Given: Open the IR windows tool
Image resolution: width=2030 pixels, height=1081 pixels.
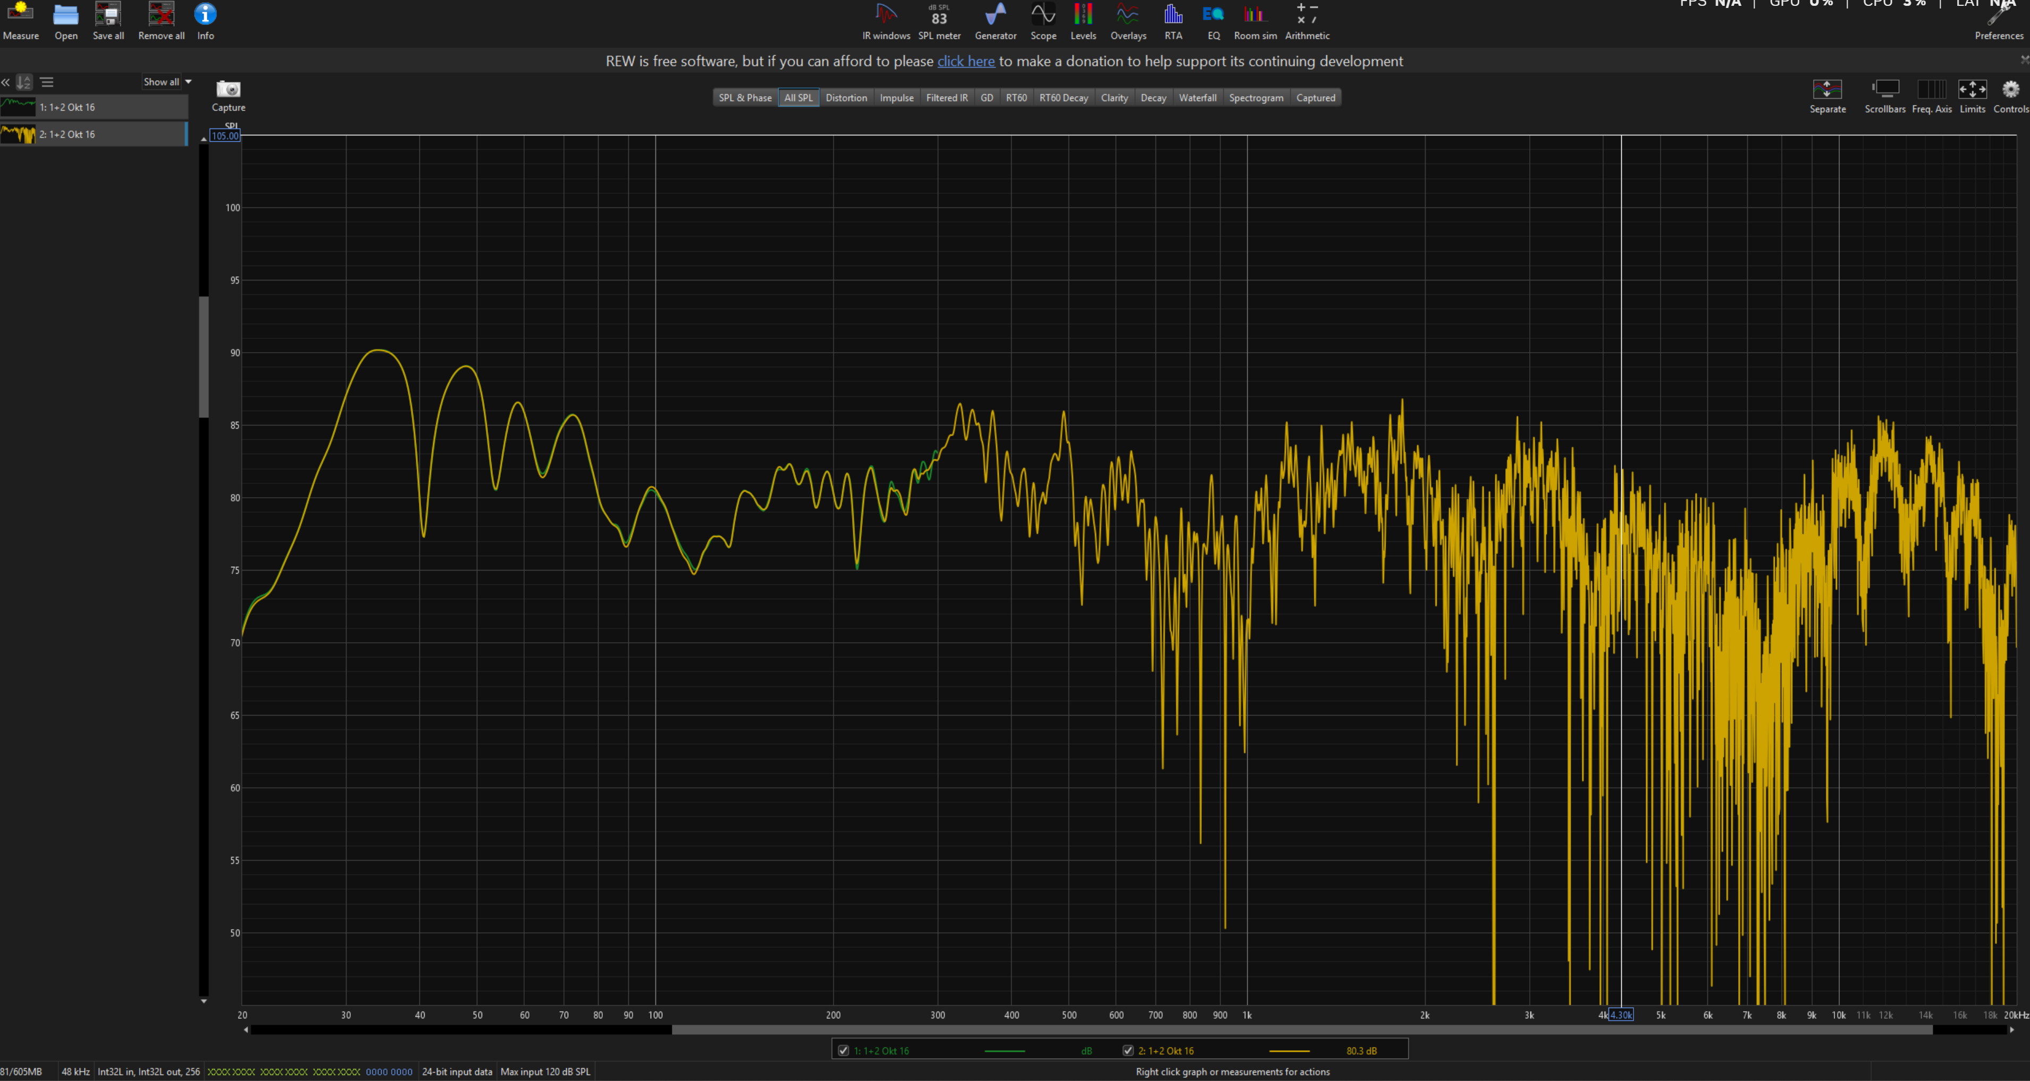Looking at the screenshot, I should click(x=886, y=14).
